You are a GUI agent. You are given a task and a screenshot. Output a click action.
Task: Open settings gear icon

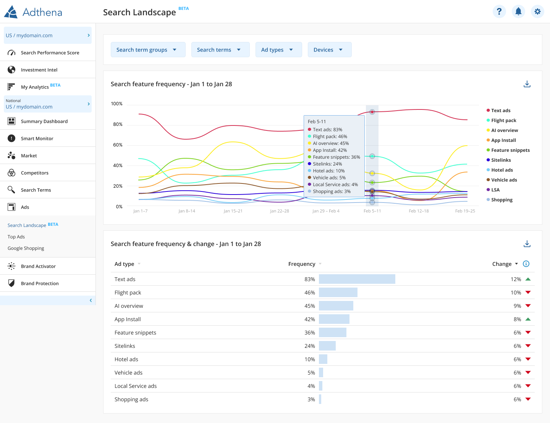click(537, 11)
